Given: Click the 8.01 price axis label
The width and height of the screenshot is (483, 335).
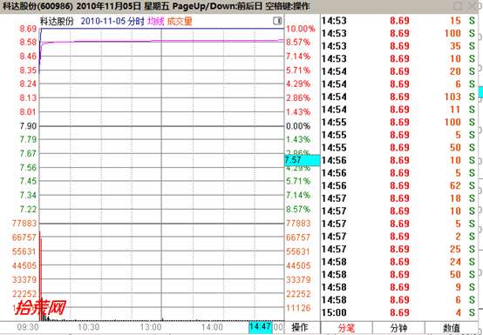Looking at the screenshot, I should (29, 112).
